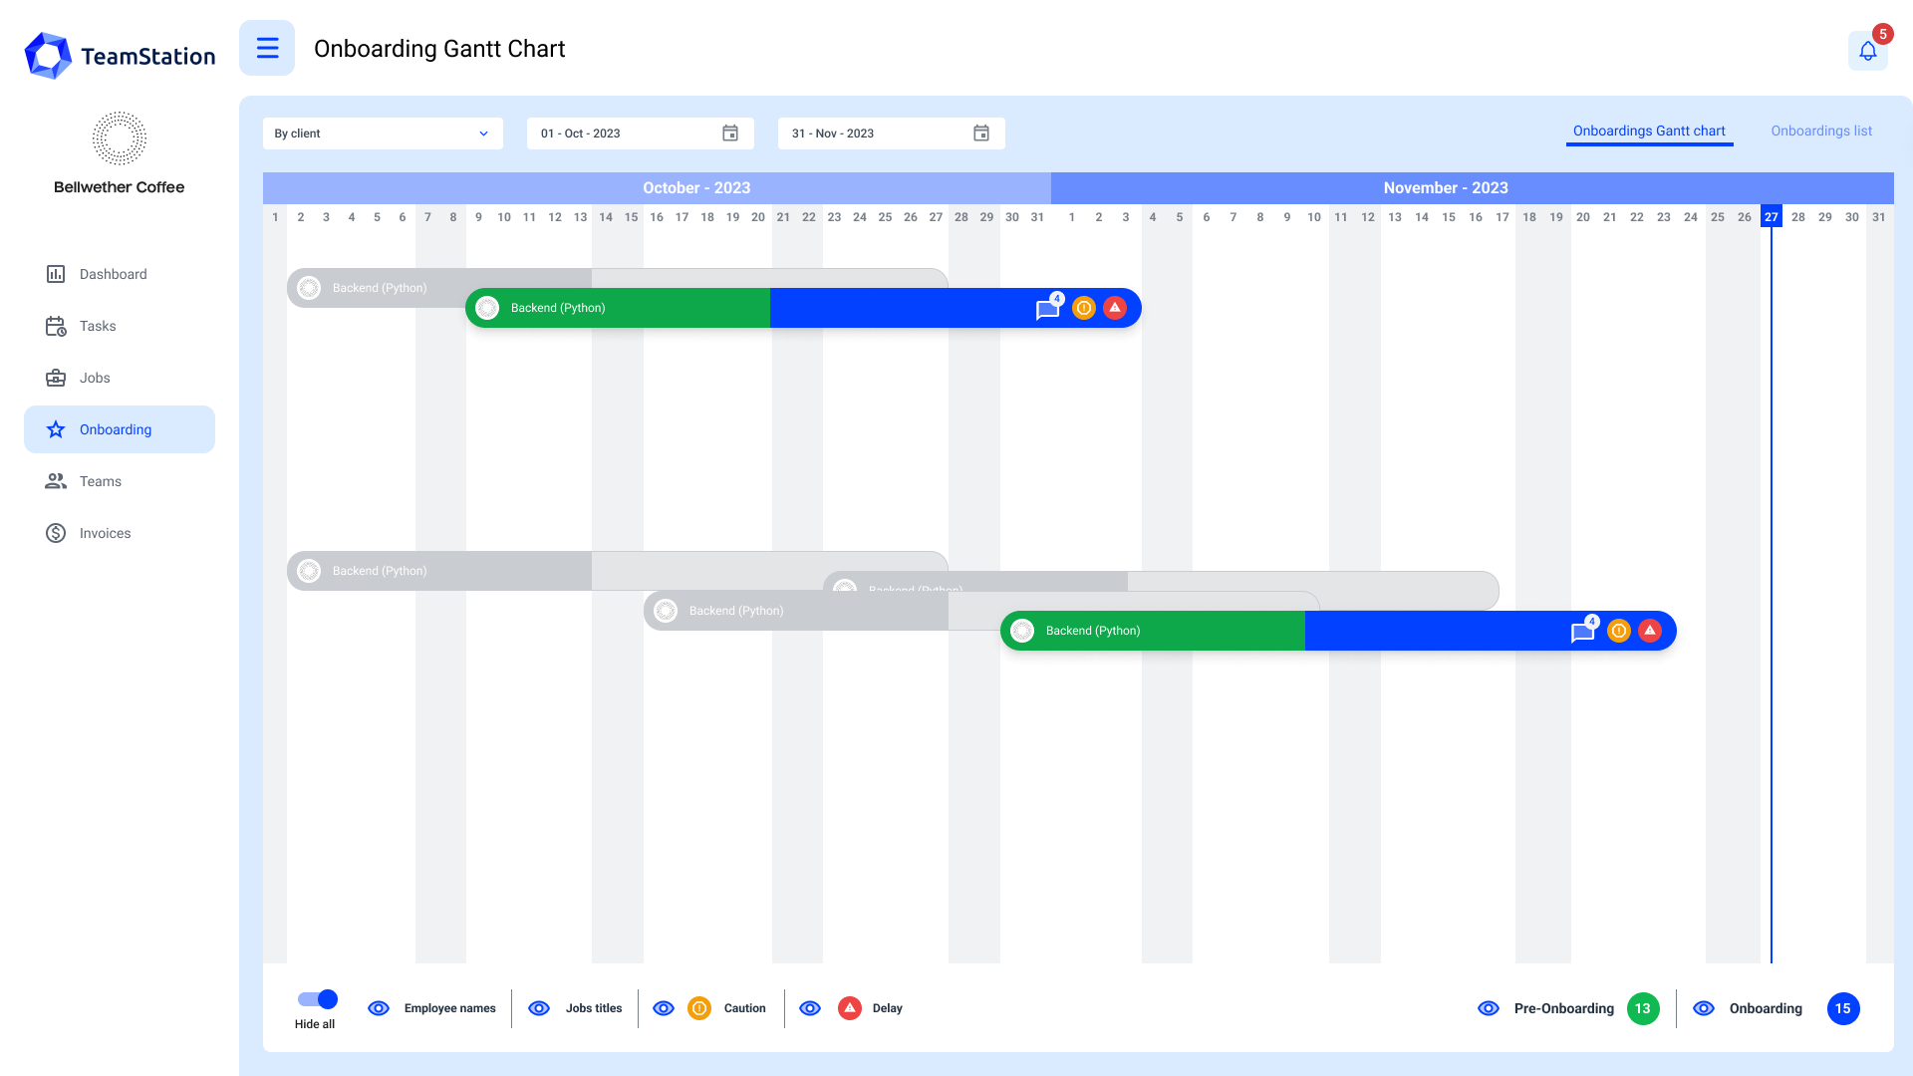Open calendar icon for the end date
Screen dimensions: 1913x1076
[x=981, y=134]
